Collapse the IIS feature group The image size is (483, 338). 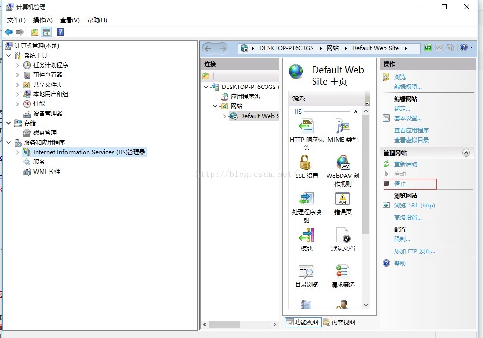click(x=356, y=111)
